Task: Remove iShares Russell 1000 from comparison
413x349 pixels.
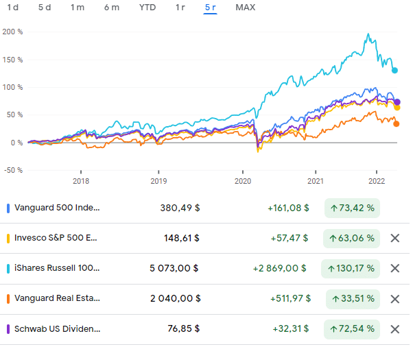Action: 394,269
